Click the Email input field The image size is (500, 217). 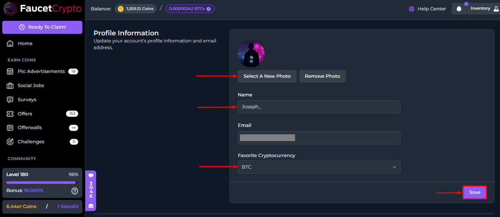[x=319, y=138]
